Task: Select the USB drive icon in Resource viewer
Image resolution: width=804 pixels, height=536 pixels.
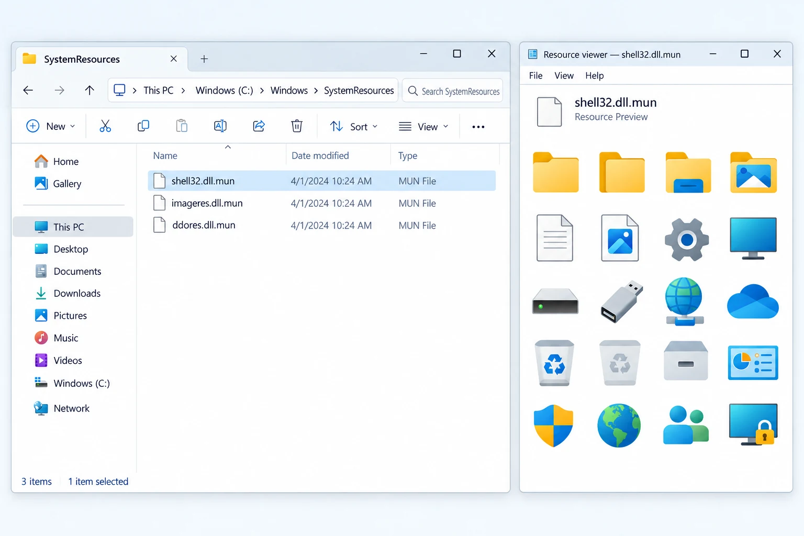Action: pos(621,301)
